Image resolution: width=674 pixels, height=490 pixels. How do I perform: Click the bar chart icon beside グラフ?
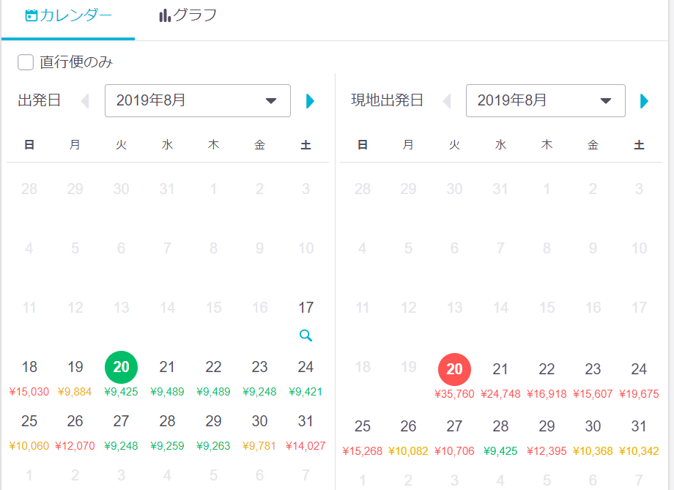(x=165, y=15)
